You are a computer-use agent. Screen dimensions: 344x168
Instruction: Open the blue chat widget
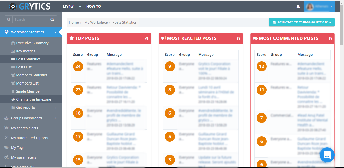(327, 155)
